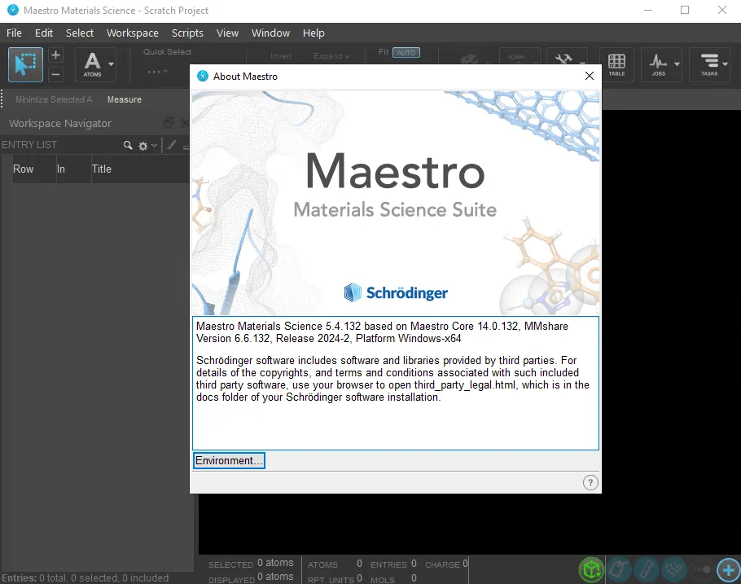Close the About Maestro dialog
This screenshot has width=741, height=584.
pos(590,76)
